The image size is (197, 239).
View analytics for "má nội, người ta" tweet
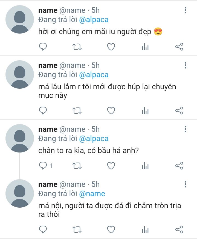tap(145, 229)
